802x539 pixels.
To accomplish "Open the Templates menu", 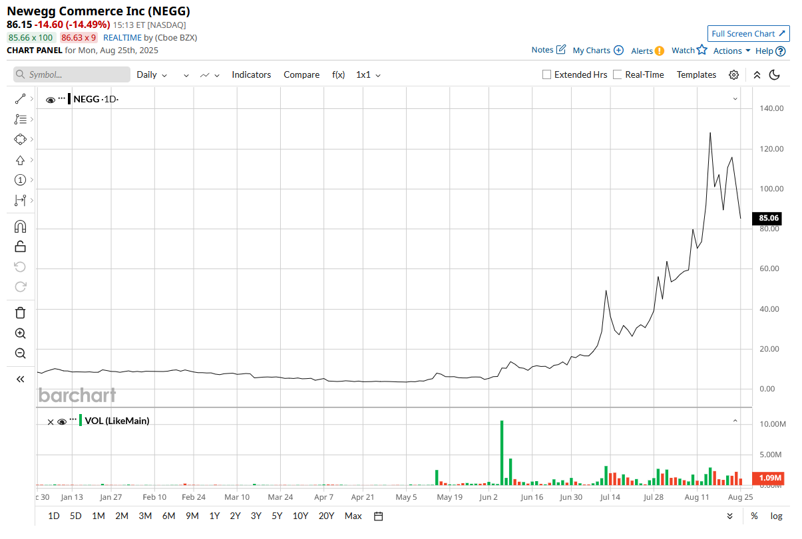I will tap(696, 74).
